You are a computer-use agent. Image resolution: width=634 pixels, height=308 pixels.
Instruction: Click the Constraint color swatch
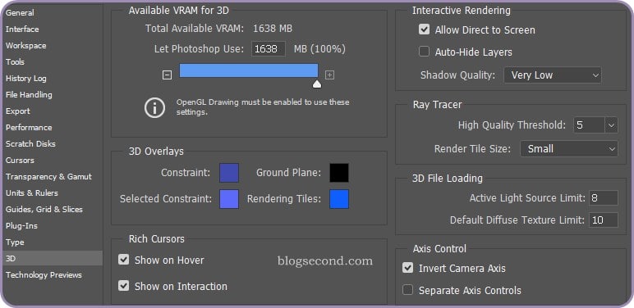pos(229,173)
